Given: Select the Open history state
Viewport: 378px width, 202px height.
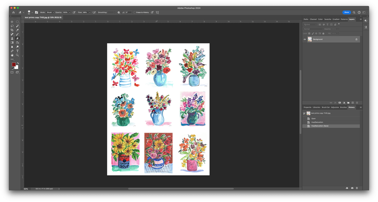Looking at the screenshot, I should [x=314, y=119].
